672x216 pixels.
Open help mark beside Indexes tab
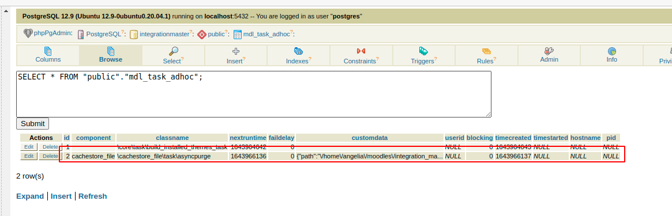coord(310,59)
